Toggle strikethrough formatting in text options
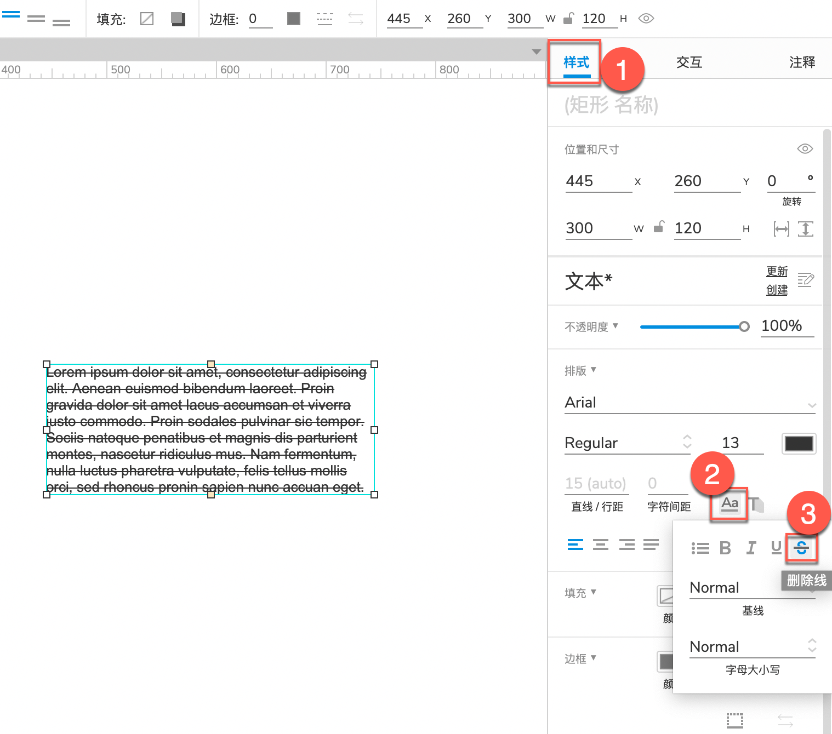This screenshot has width=832, height=734. (x=801, y=547)
